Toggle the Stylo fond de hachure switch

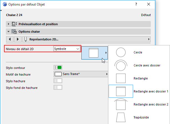(x=58, y=87)
